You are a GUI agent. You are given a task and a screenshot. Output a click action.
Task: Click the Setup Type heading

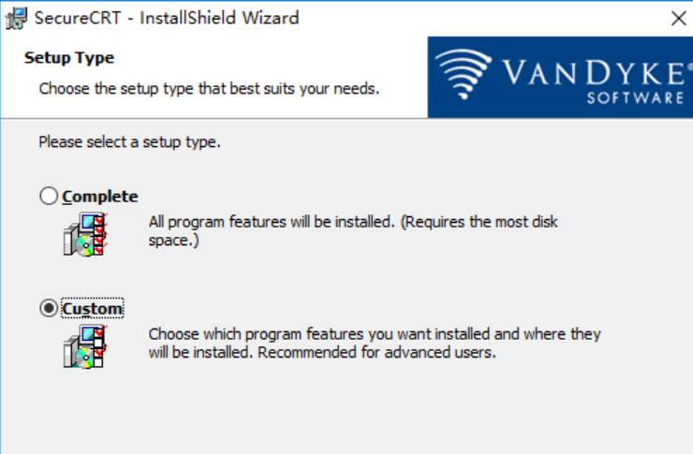click(x=69, y=58)
